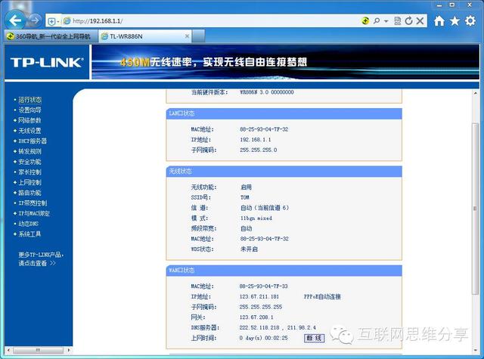Click the vertical scrollbar down arrow

pos(476,350)
